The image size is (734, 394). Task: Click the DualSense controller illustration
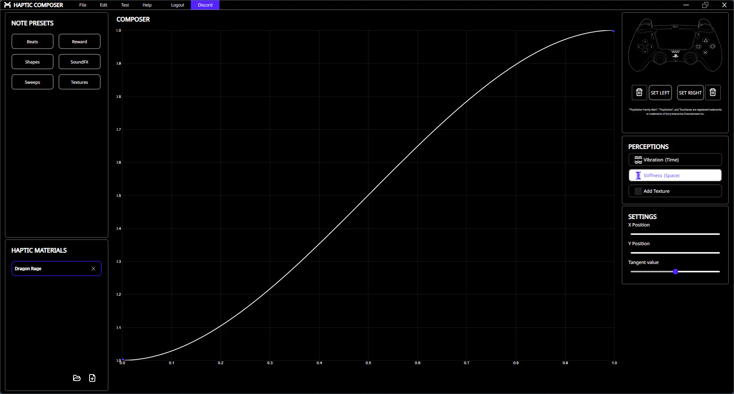tap(675, 46)
